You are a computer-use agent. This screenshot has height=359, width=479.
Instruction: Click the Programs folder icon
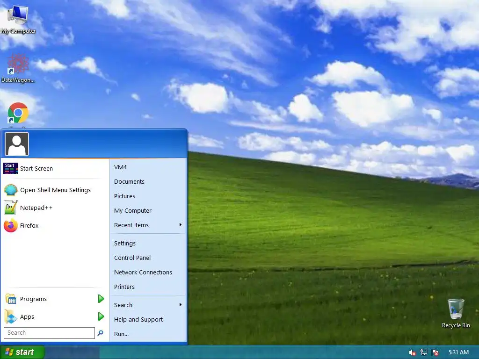coord(11,299)
